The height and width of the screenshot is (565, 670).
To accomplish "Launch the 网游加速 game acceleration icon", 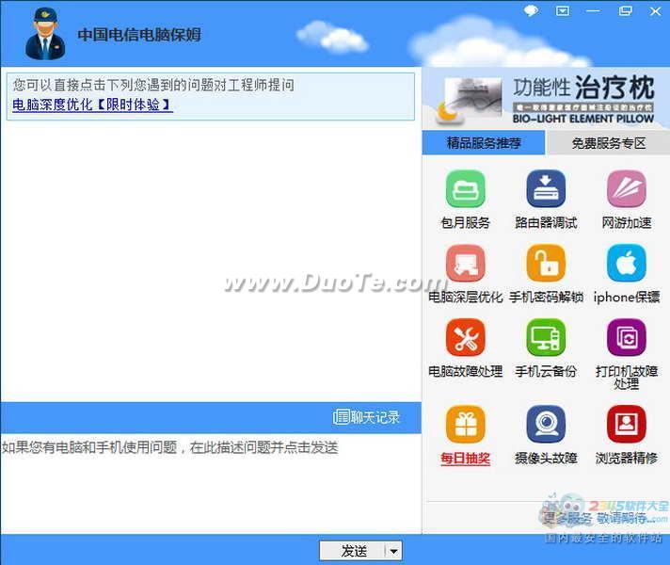I will (627, 188).
